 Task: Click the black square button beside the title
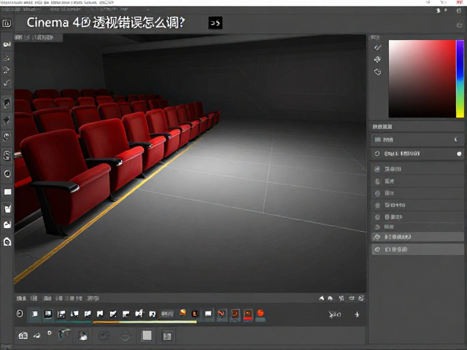click(x=215, y=23)
